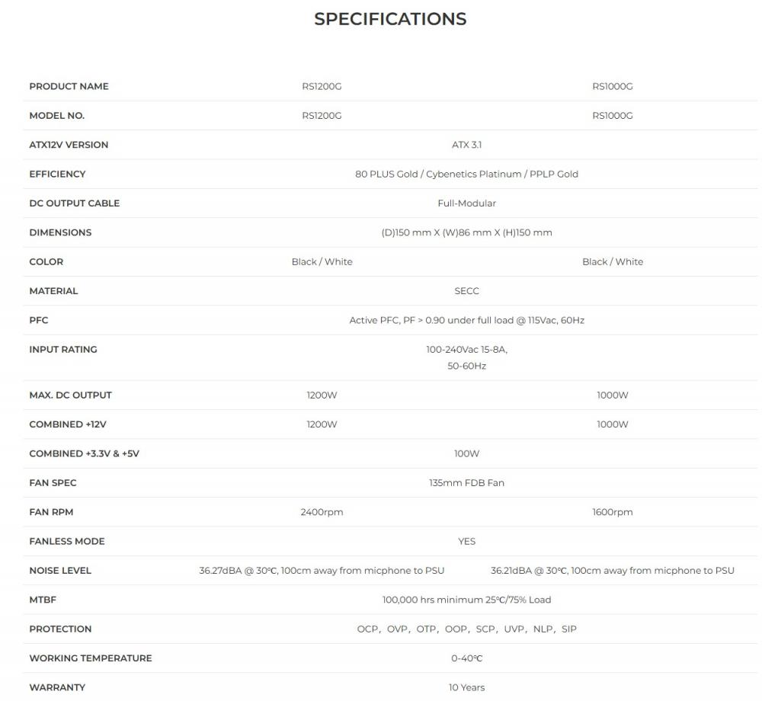
Task: Click 1000W in the Combined +12V row
Action: tap(612, 424)
